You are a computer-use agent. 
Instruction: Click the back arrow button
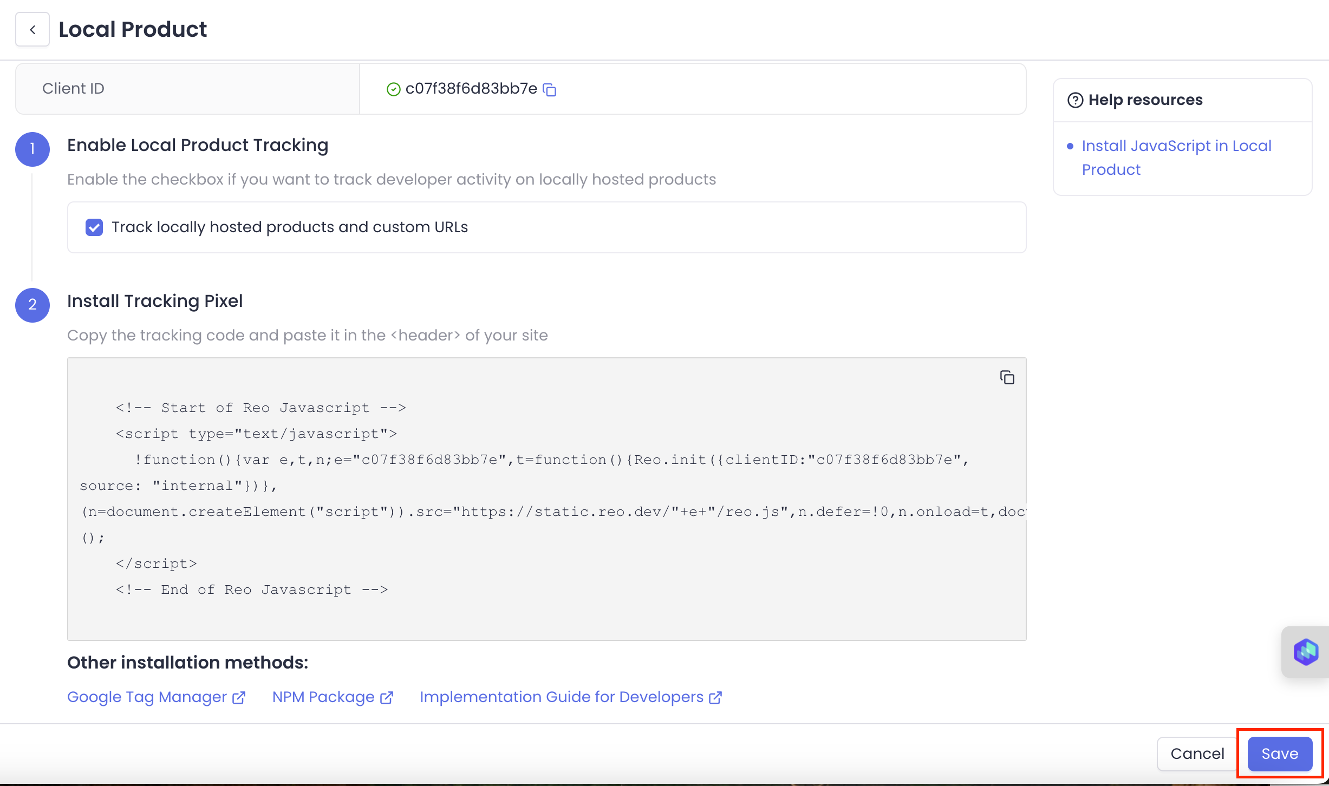[x=32, y=30]
